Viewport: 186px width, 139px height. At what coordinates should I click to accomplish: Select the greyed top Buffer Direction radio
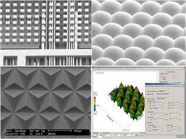point(161,75)
